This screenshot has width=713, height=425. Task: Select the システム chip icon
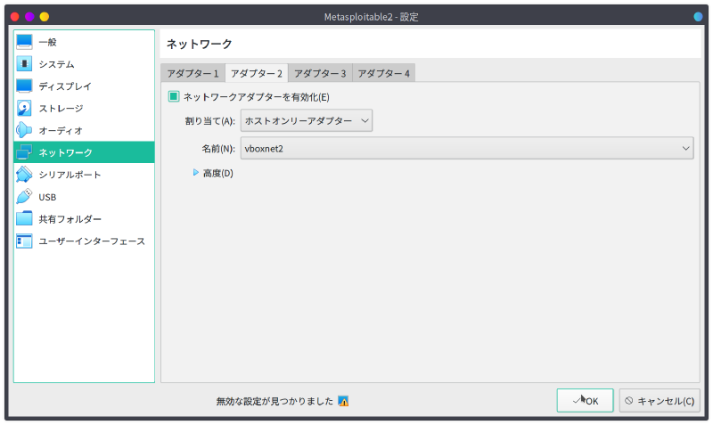[x=24, y=64]
